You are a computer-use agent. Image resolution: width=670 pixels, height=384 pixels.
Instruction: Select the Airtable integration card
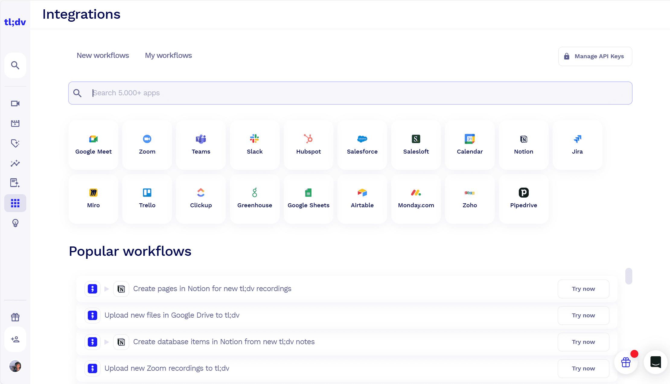coord(362,199)
